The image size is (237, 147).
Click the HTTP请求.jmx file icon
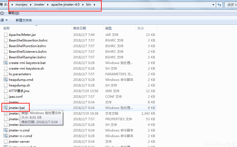(6, 91)
